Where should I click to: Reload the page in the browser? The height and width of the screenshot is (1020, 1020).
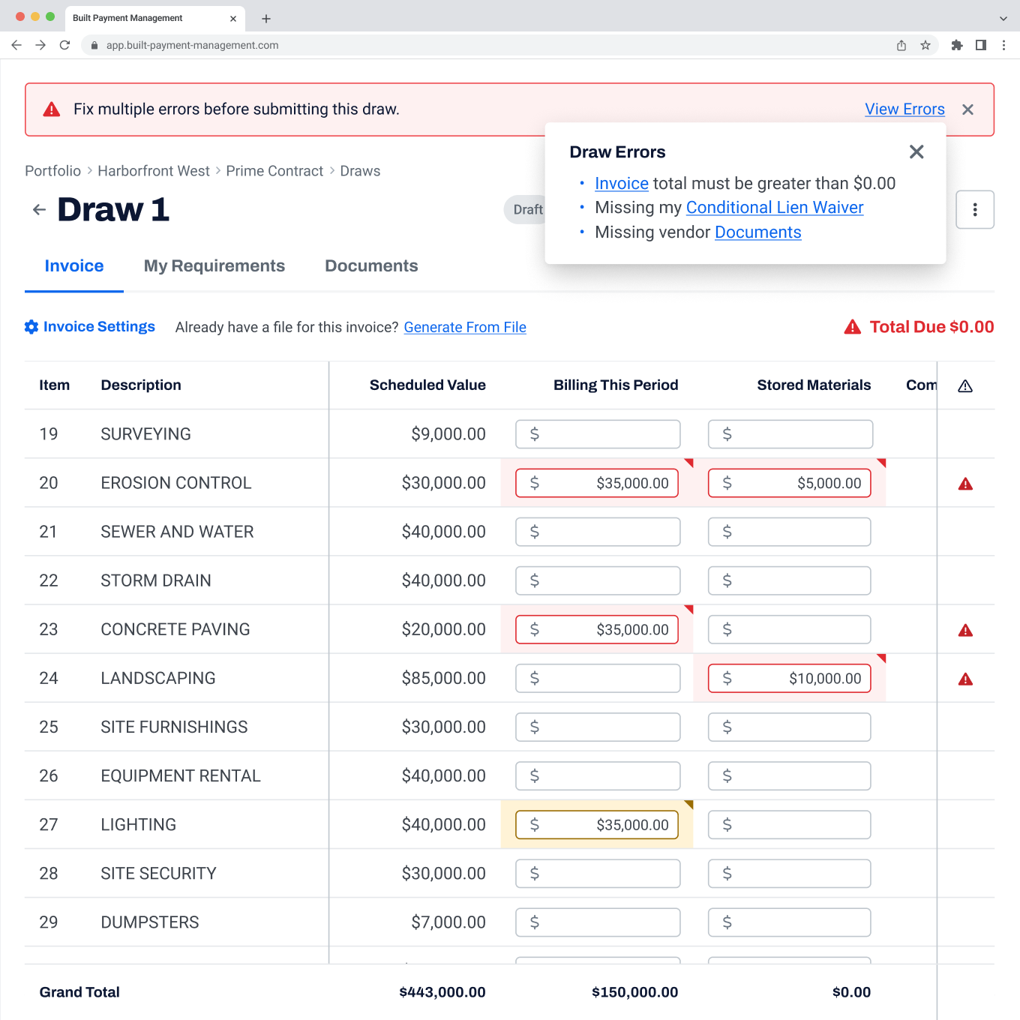pyautogui.click(x=64, y=46)
